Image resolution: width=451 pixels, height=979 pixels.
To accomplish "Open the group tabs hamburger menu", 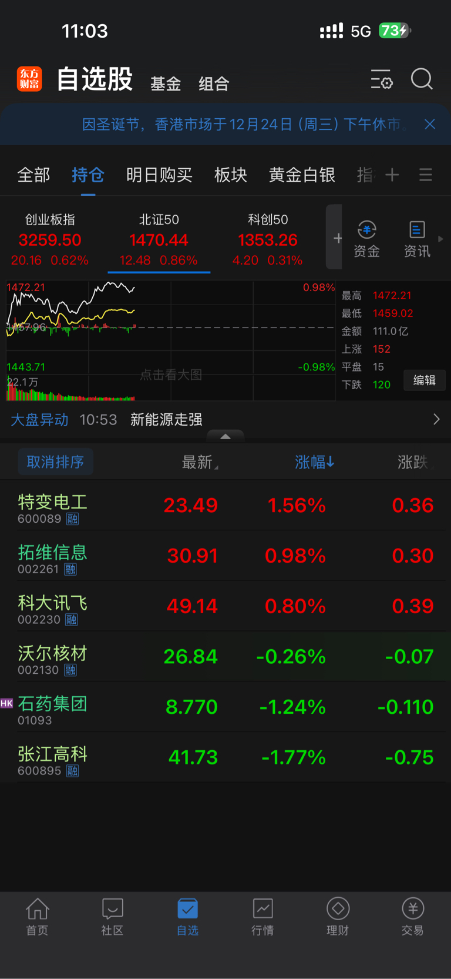I will click(426, 175).
